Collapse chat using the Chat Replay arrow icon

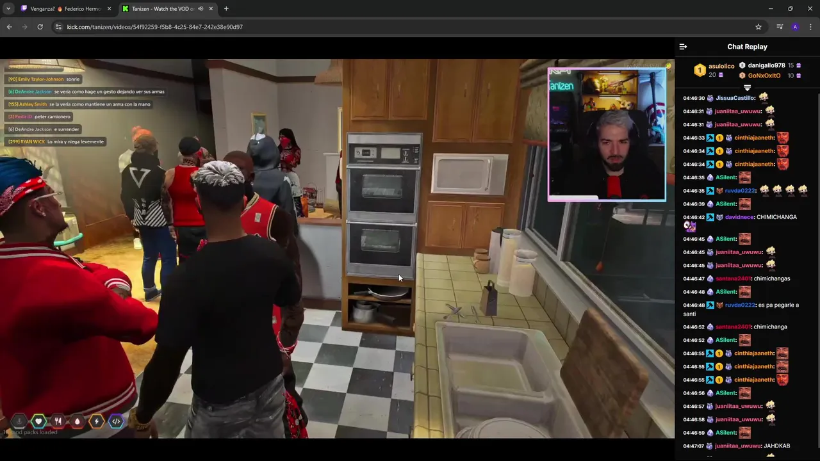point(683,47)
